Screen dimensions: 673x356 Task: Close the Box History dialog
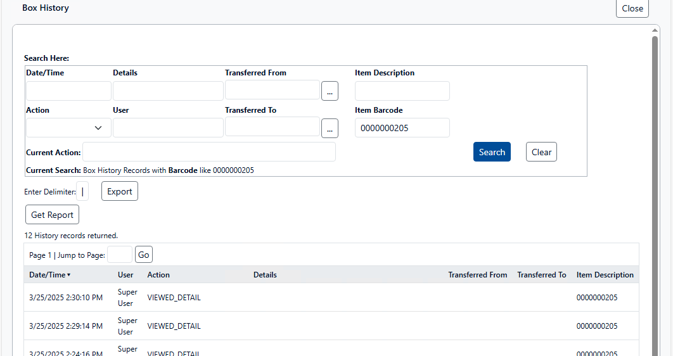pos(632,8)
